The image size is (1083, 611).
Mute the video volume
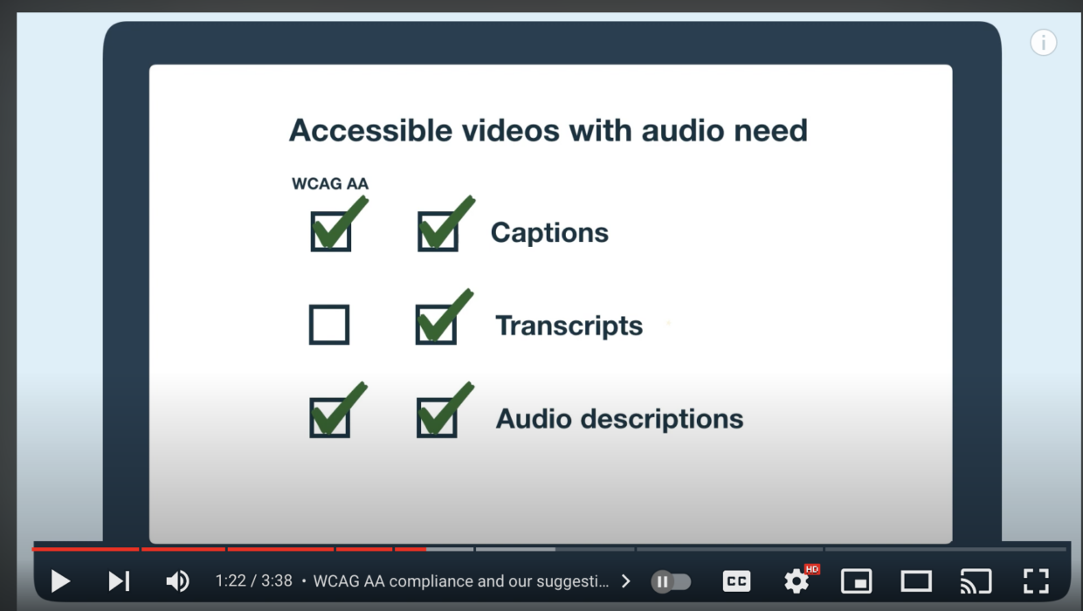pyautogui.click(x=177, y=580)
